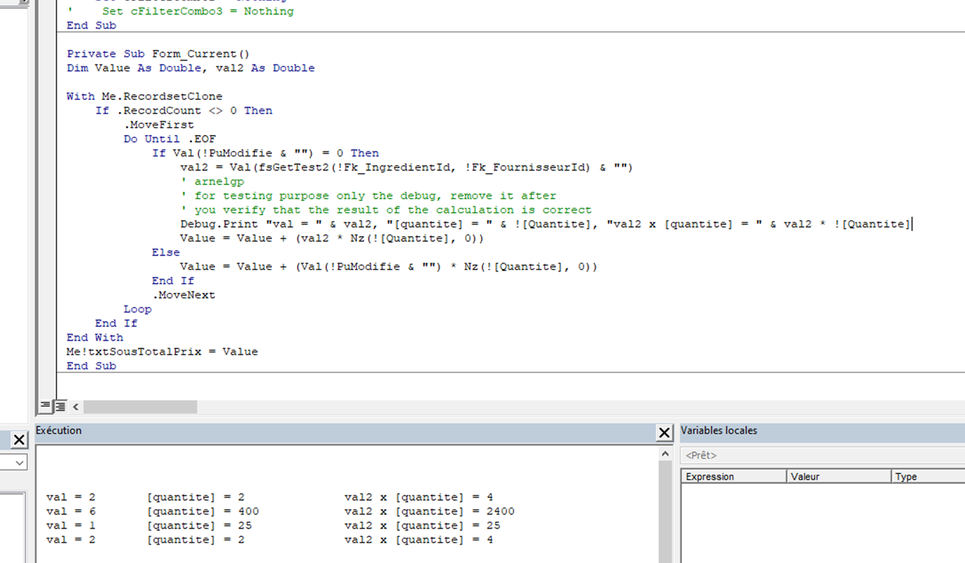Viewport: 965px width, 563px height.
Task: Click the Exécution window's scroll-up arrow
Action: (665, 454)
